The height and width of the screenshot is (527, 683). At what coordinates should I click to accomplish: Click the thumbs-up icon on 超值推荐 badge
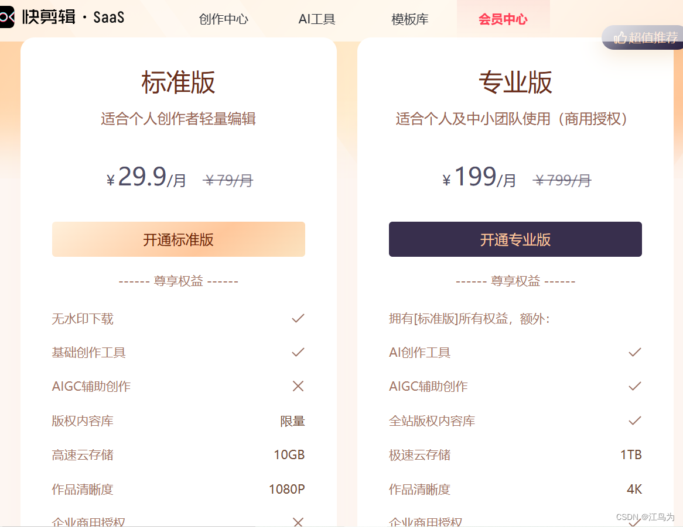pyautogui.click(x=619, y=37)
